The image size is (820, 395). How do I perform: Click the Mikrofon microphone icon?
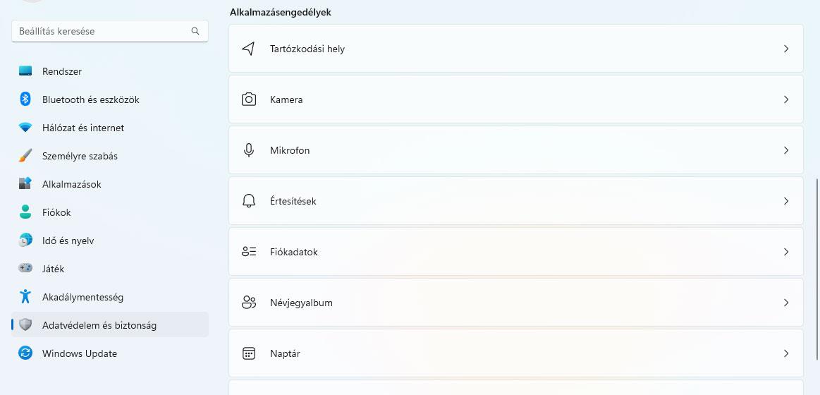[x=248, y=150]
